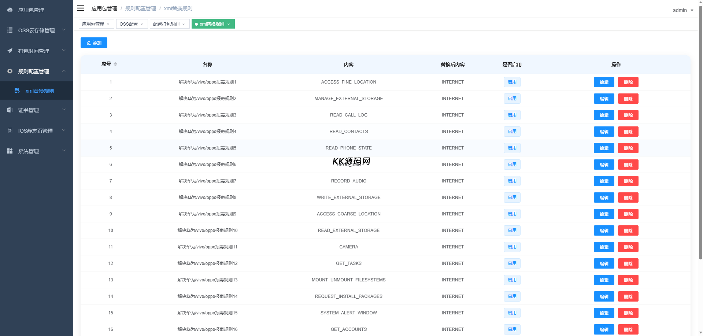Click the 规则配置管理 gear icon
This screenshot has width=703, height=336.
click(x=10, y=71)
